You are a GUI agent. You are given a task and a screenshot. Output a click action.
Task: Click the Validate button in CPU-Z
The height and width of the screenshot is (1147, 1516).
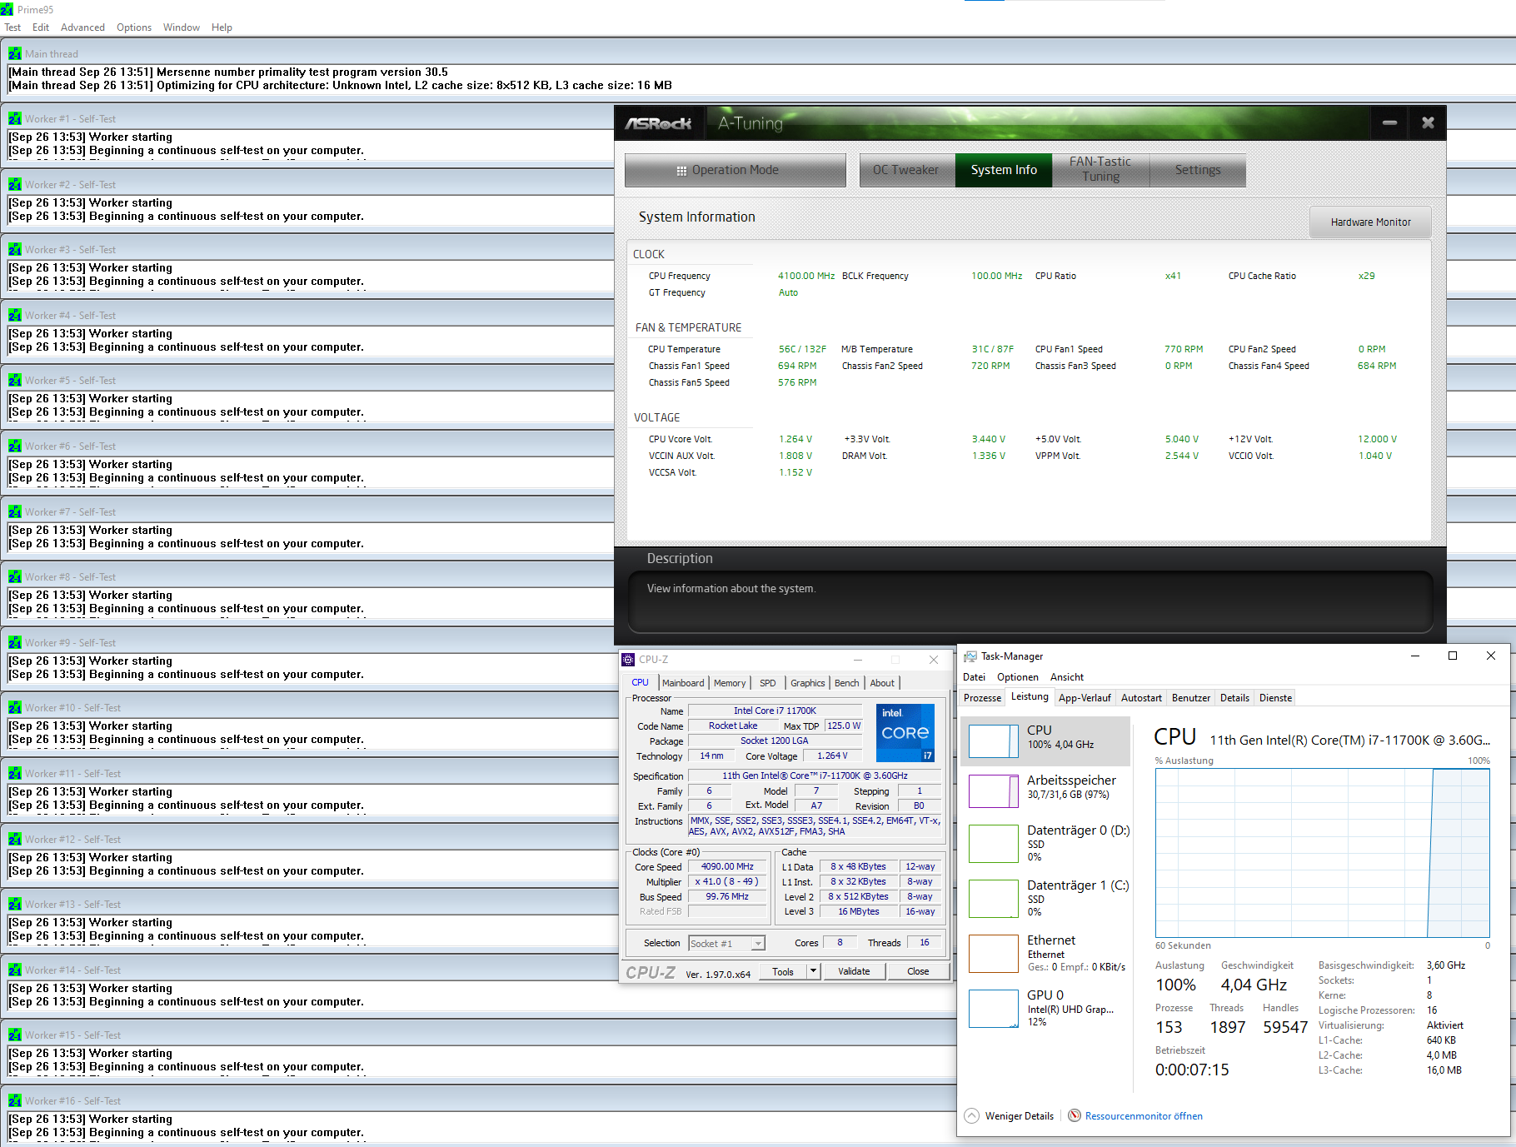pos(854,971)
